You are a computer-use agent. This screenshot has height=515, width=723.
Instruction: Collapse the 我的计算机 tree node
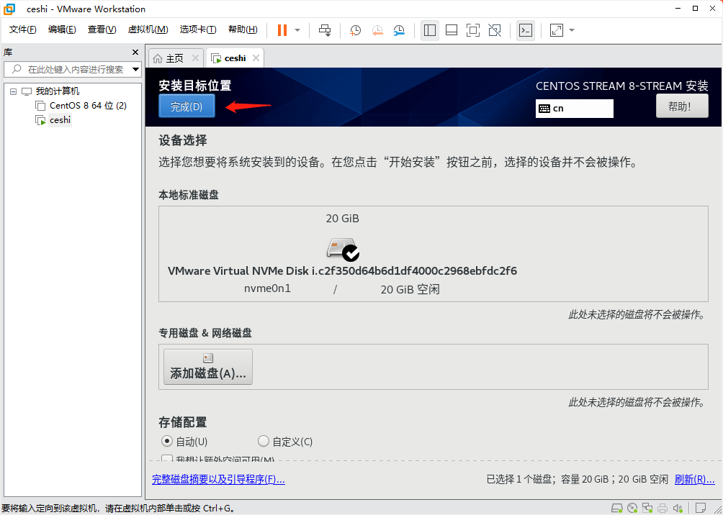tap(12, 91)
